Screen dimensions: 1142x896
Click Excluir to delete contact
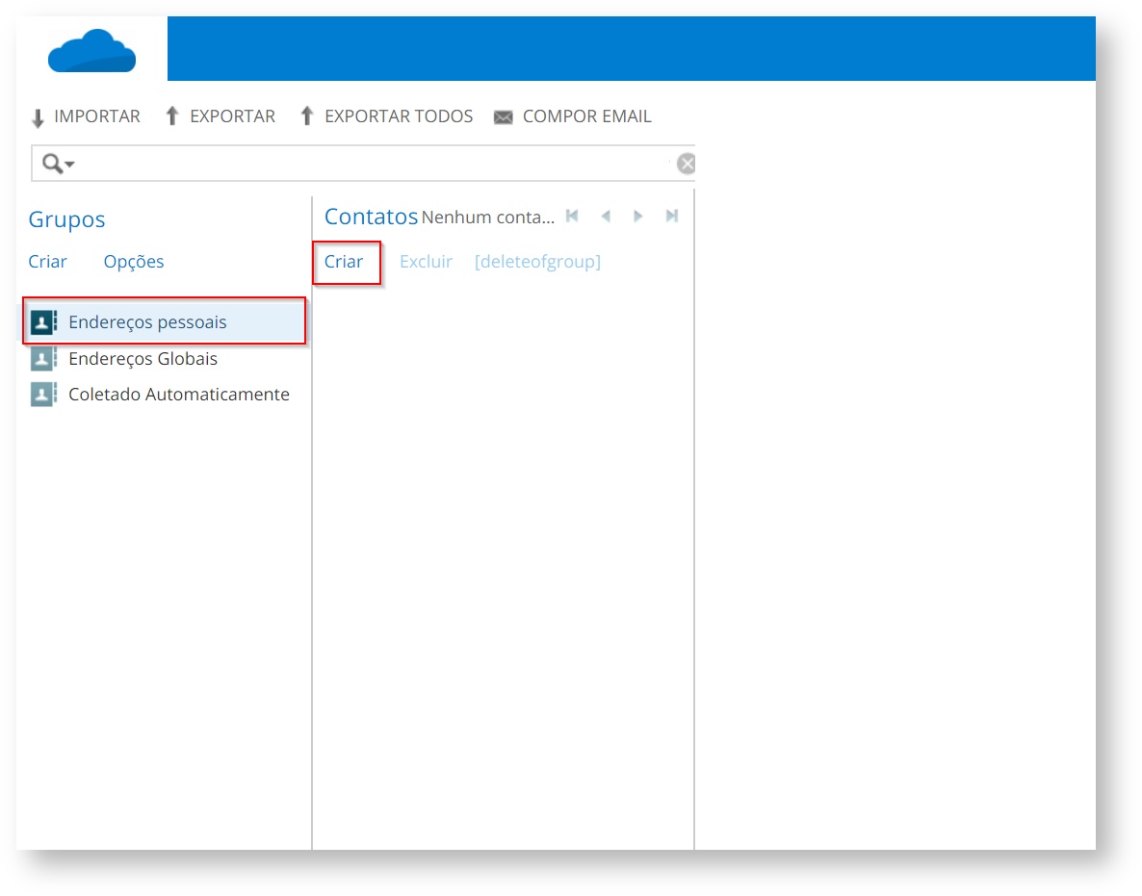426,262
